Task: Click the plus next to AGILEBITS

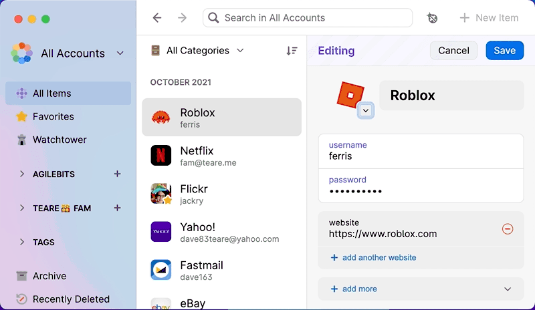Action: click(117, 174)
